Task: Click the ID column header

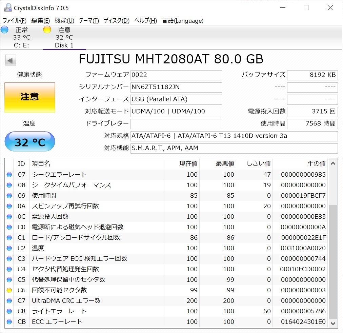Action: click(x=21, y=164)
